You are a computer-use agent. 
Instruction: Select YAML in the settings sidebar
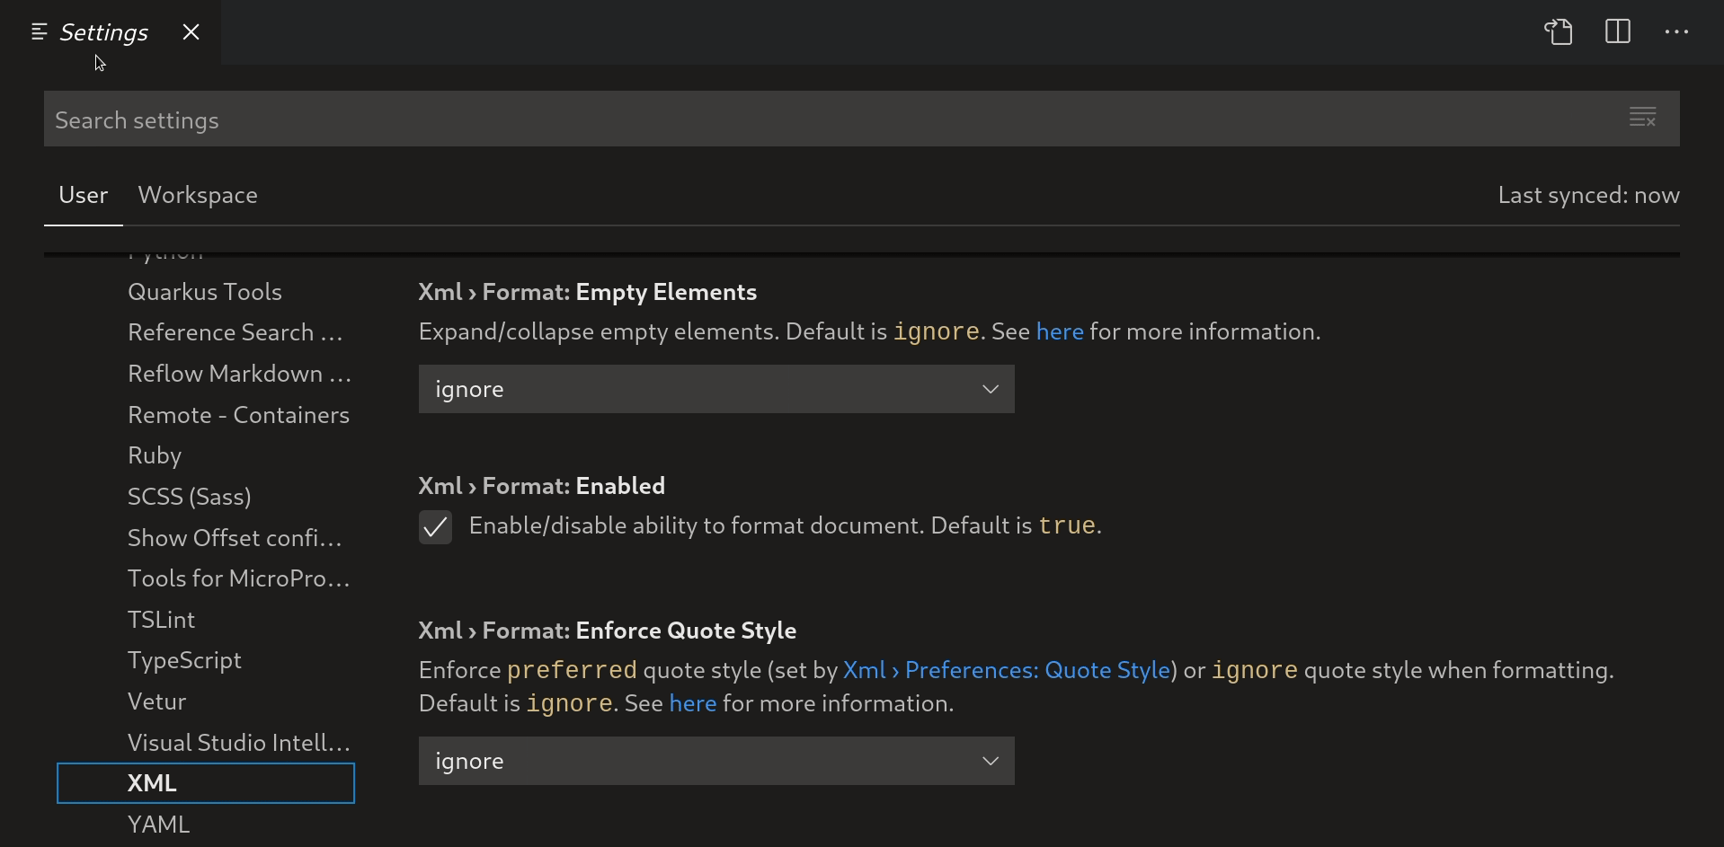[158, 824]
